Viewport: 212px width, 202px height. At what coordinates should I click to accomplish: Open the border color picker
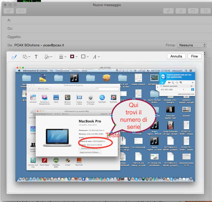[x=74, y=56]
